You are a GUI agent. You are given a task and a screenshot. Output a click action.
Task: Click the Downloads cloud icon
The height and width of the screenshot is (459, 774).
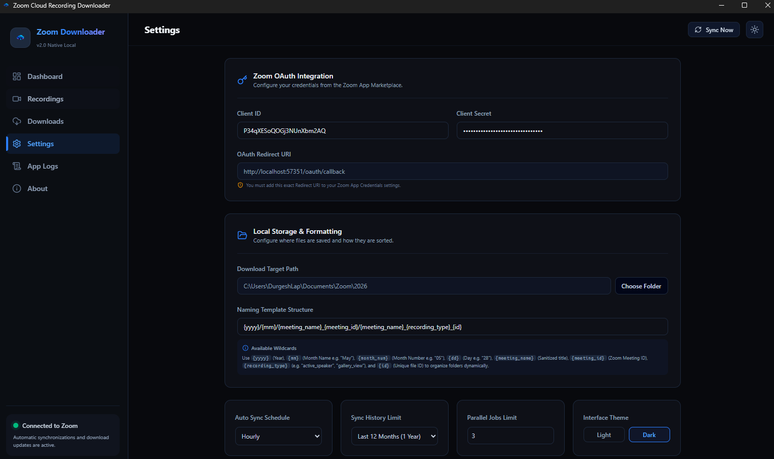coord(17,121)
